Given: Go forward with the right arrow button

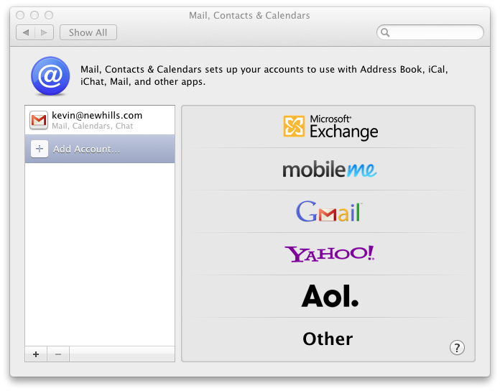Looking at the screenshot, I should (44, 32).
